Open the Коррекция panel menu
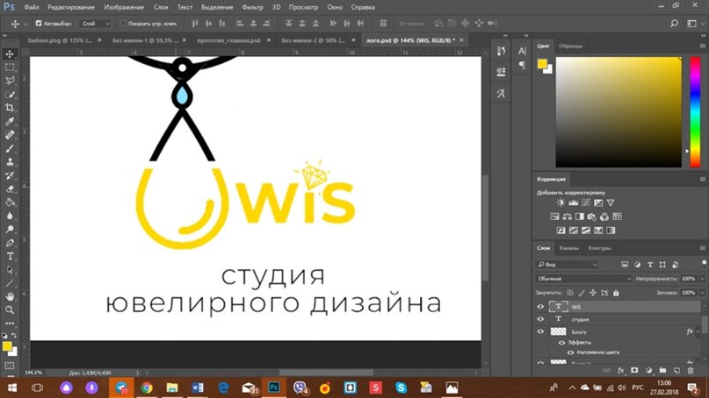 click(x=702, y=179)
